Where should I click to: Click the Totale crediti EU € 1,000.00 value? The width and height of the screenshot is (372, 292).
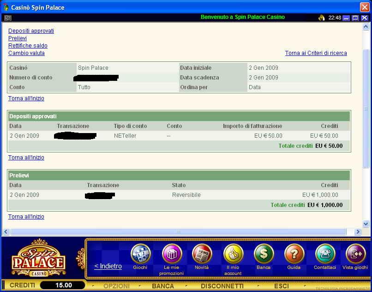click(x=325, y=205)
